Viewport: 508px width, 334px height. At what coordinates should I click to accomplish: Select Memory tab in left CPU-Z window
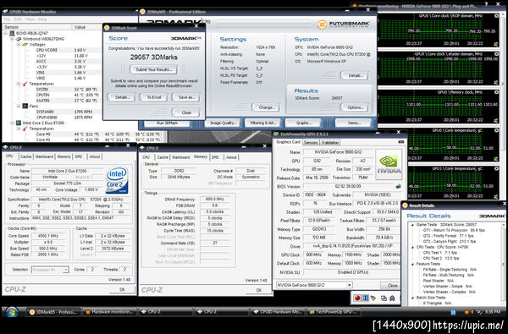[x=63, y=156]
